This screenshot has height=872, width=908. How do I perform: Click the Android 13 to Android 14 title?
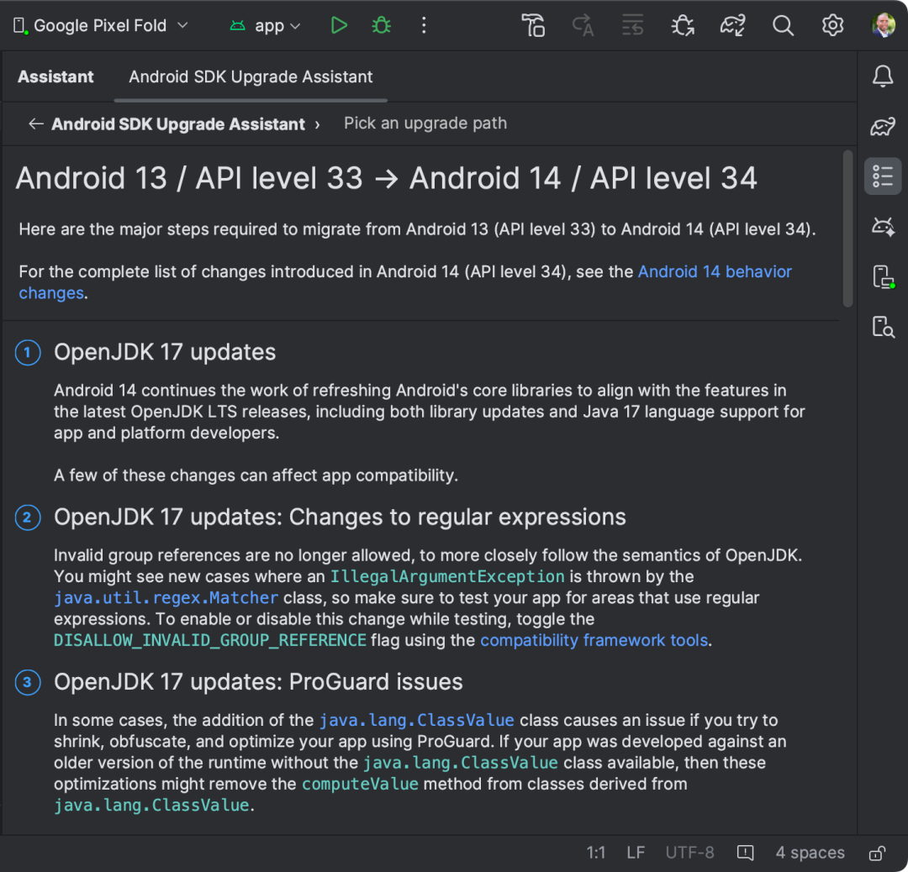[386, 177]
